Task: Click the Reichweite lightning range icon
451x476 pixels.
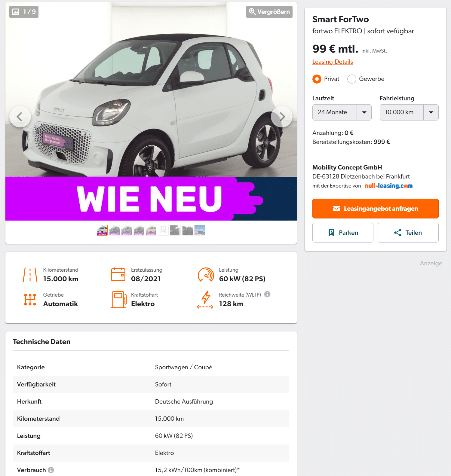Action: pos(205,300)
